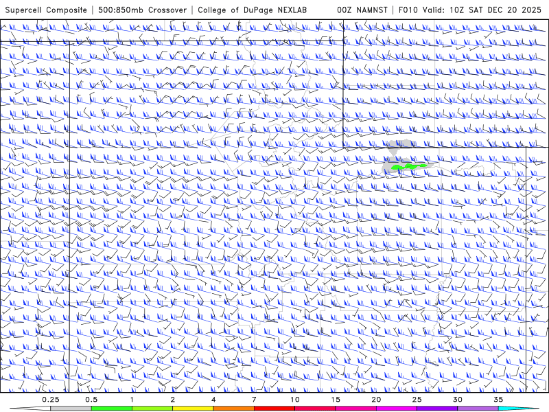Click the legend value 2
The image size is (549, 412).
[x=173, y=400]
